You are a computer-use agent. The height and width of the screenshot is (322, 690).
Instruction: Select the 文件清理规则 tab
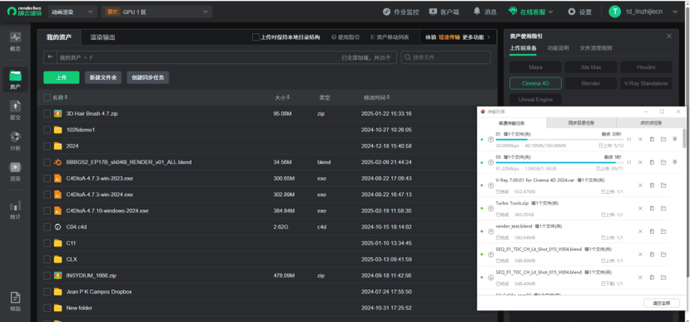(595, 48)
